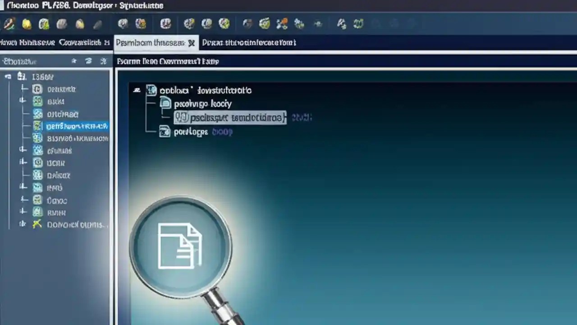577x325 pixels.
Task: Select the highlighted item in the object browser
Action: coord(77,126)
